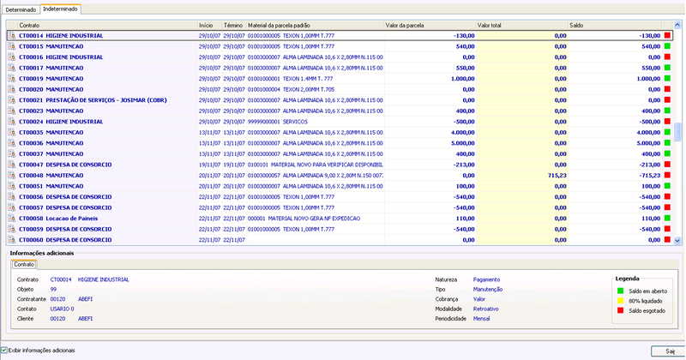
Task: Click the Sair button
Action: pos(668,351)
